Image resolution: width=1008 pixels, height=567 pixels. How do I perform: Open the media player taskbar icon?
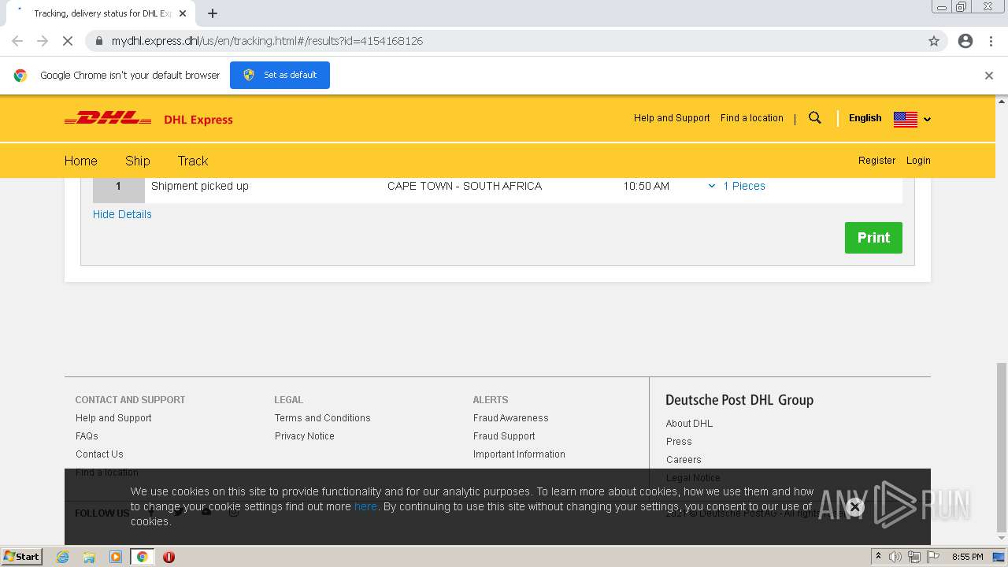click(116, 557)
